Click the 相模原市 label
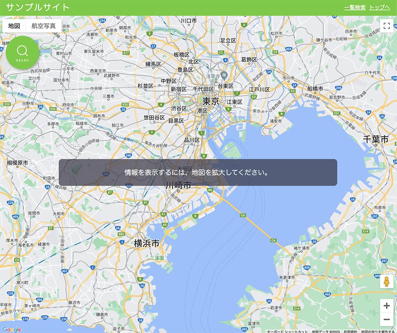This screenshot has height=333, width=397. click(17, 163)
